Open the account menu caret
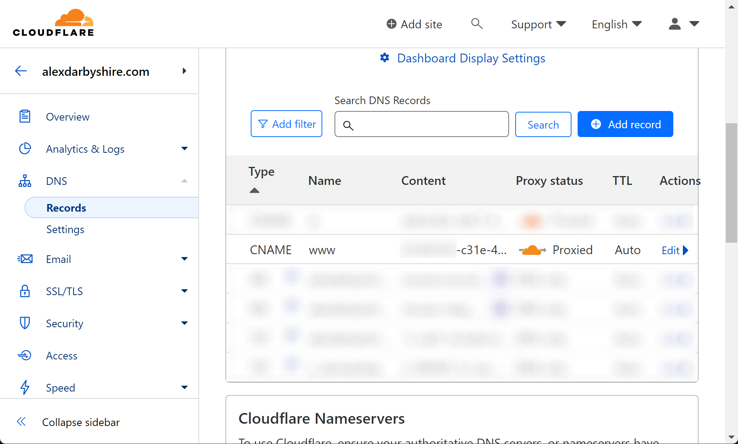This screenshot has width=738, height=444. click(694, 24)
